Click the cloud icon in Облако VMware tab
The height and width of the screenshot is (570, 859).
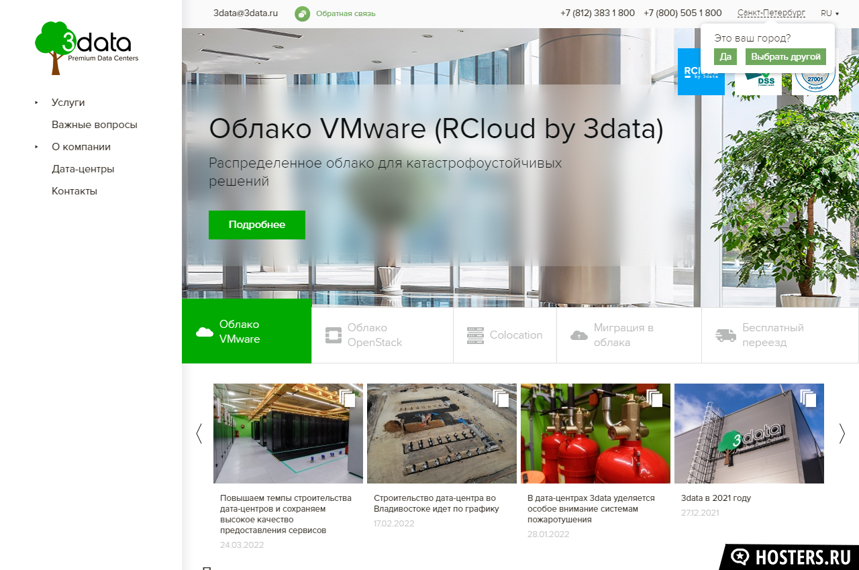205,331
